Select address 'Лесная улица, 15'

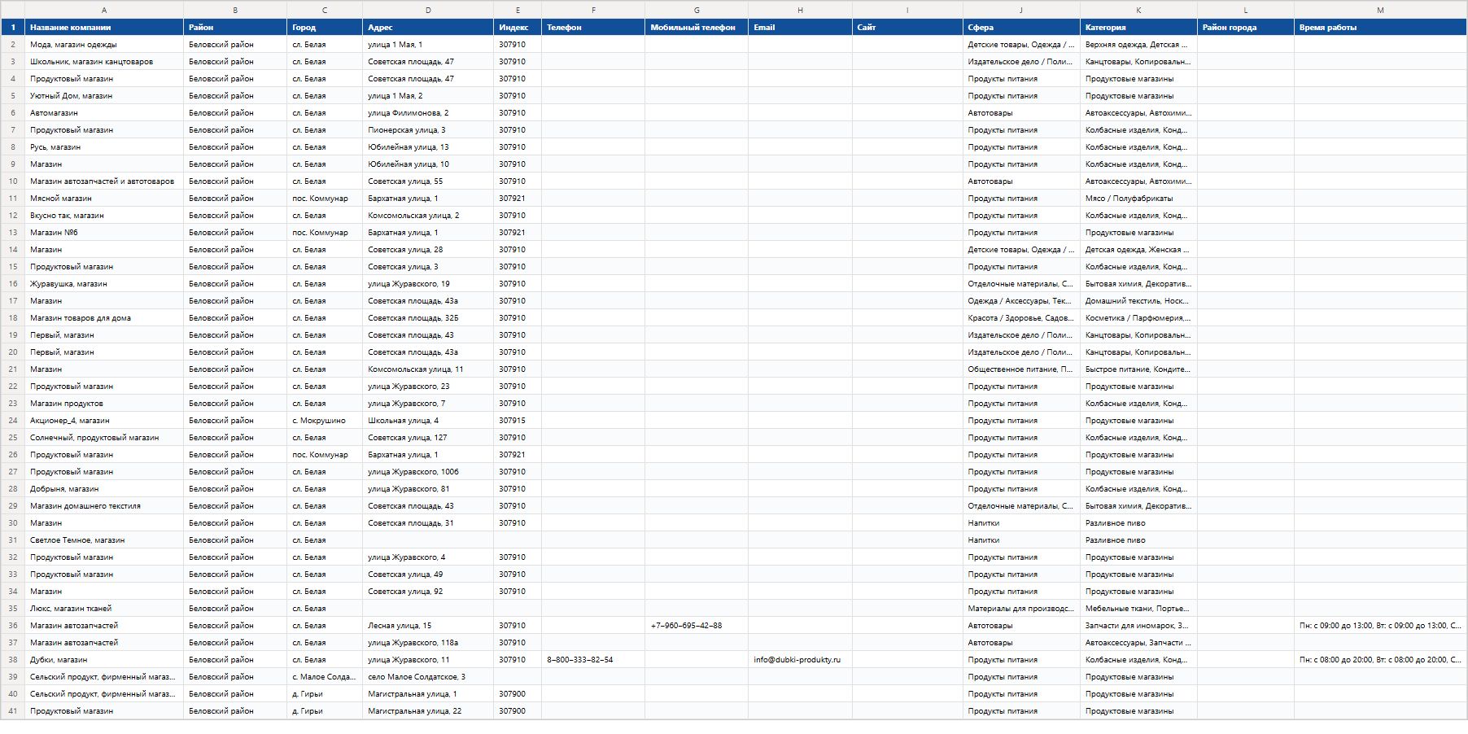click(428, 626)
